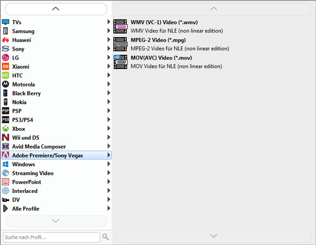
Task: Click the MPEG film strip icon
Action: click(x=120, y=44)
